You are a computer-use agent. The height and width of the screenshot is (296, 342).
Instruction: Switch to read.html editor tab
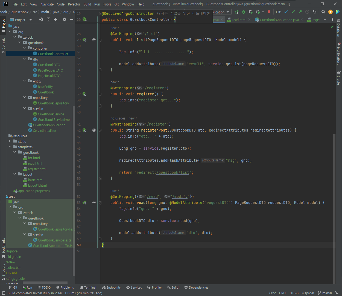click(x=239, y=20)
